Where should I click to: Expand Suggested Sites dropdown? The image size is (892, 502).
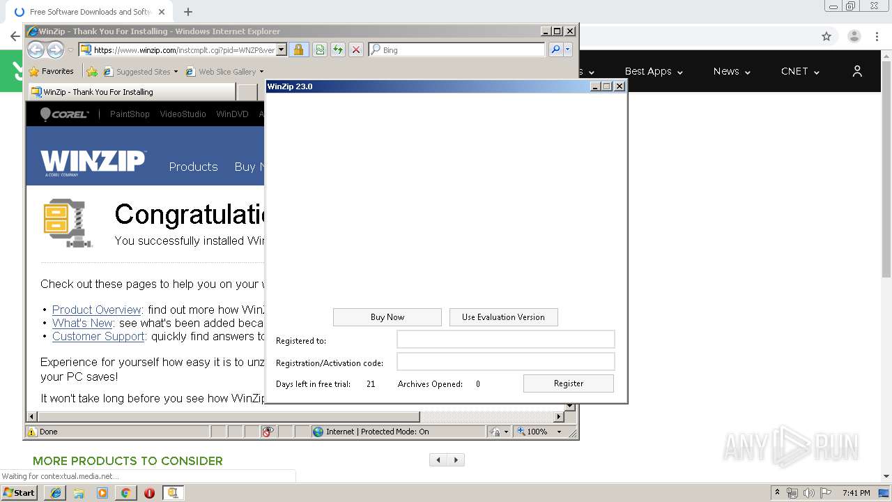[x=176, y=71]
